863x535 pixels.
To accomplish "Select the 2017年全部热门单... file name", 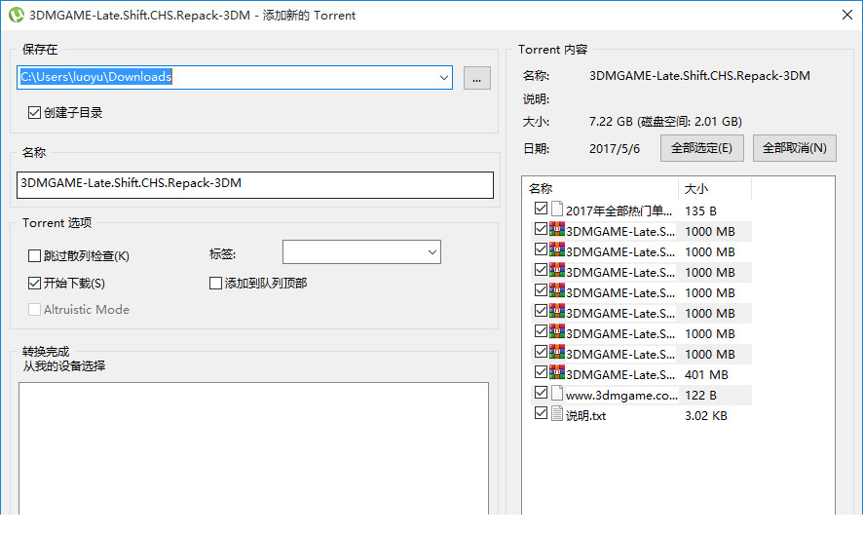I will click(x=619, y=211).
